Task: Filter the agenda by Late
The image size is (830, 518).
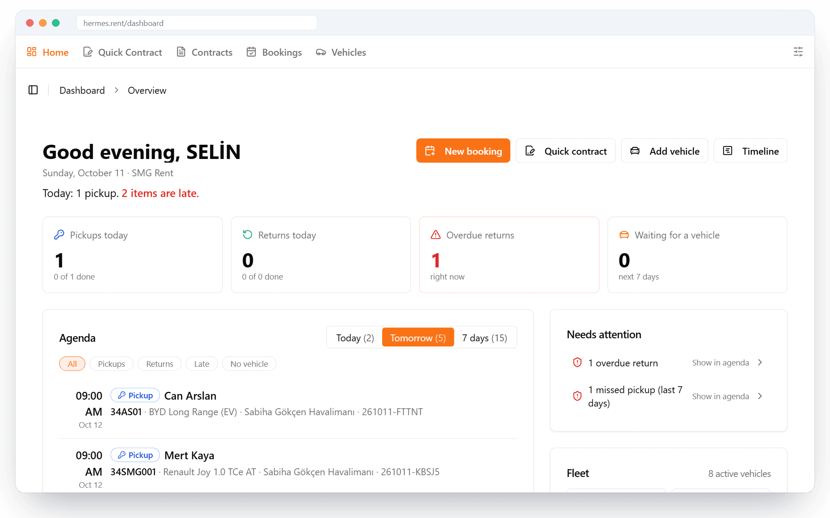Action: click(201, 364)
